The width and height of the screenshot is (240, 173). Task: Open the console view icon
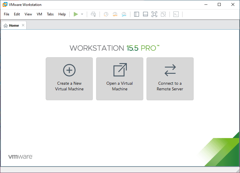[176, 14]
